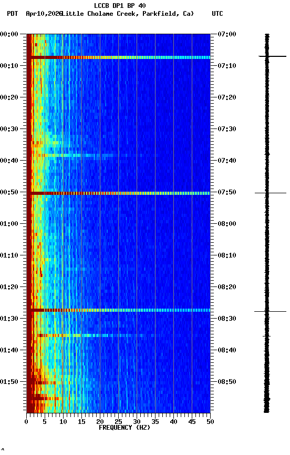Click the frequency axis value 45

point(192,422)
